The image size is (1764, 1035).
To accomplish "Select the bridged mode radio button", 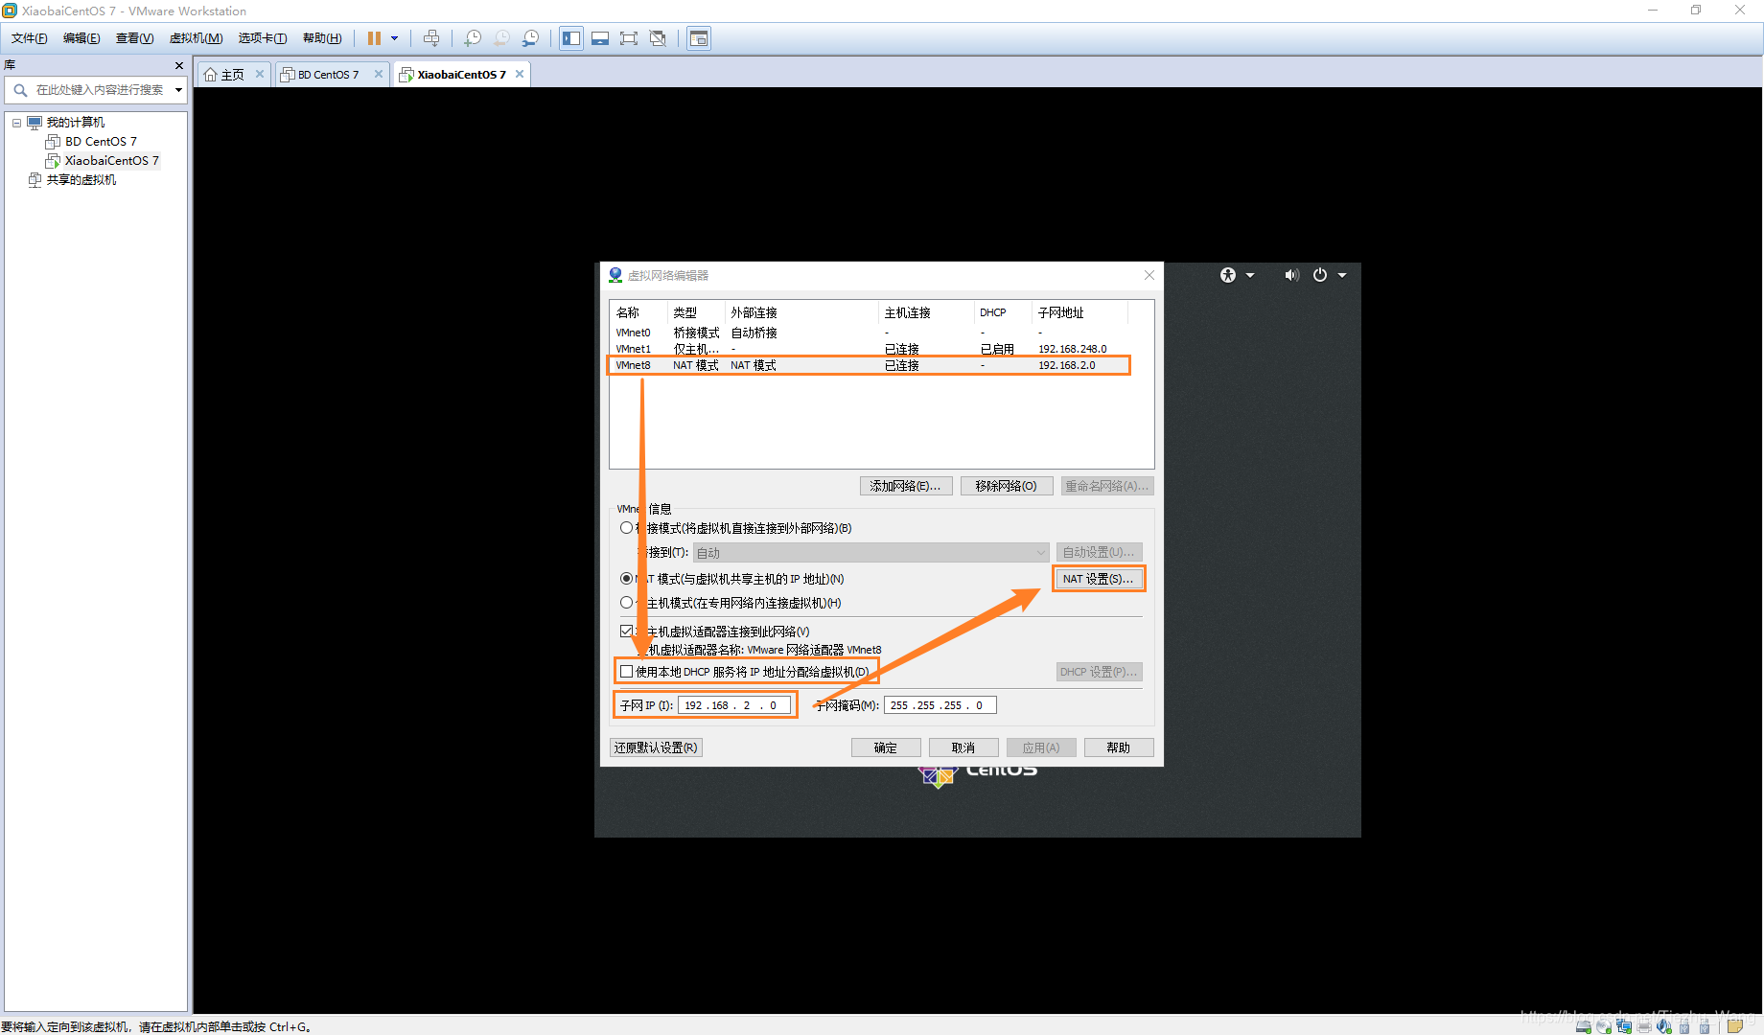I will (x=626, y=528).
